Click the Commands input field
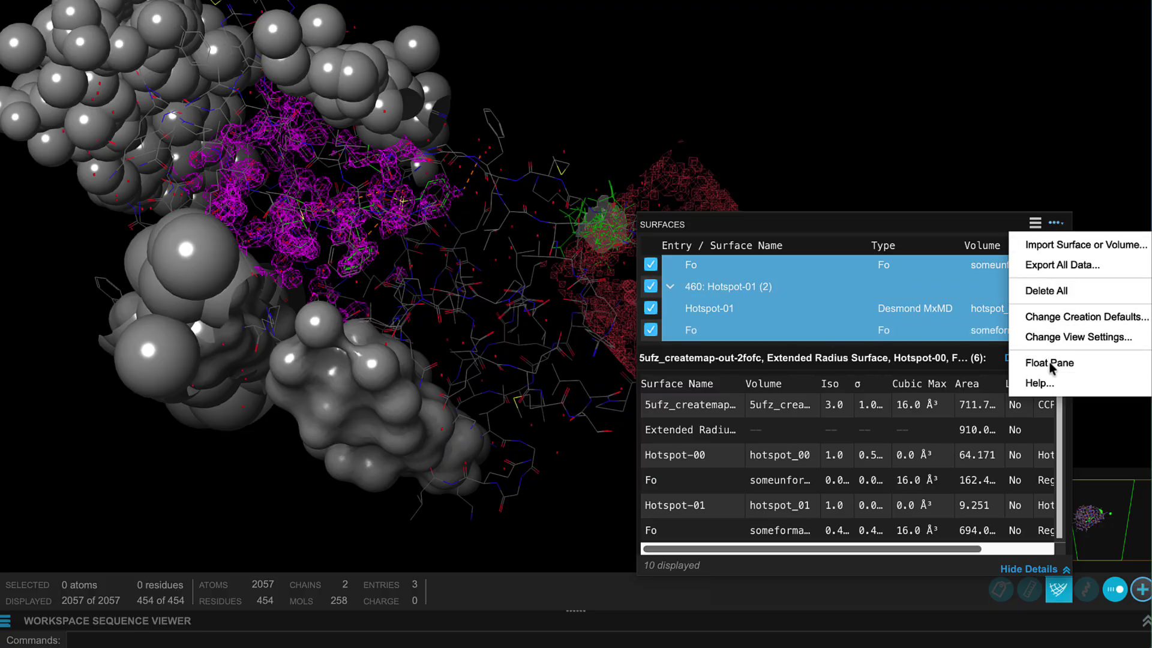1152x648 pixels. pyautogui.click(x=608, y=640)
